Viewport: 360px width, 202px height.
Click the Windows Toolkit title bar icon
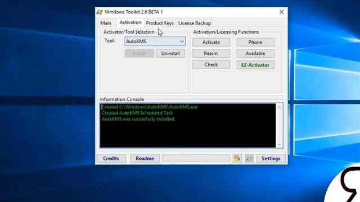click(x=100, y=12)
